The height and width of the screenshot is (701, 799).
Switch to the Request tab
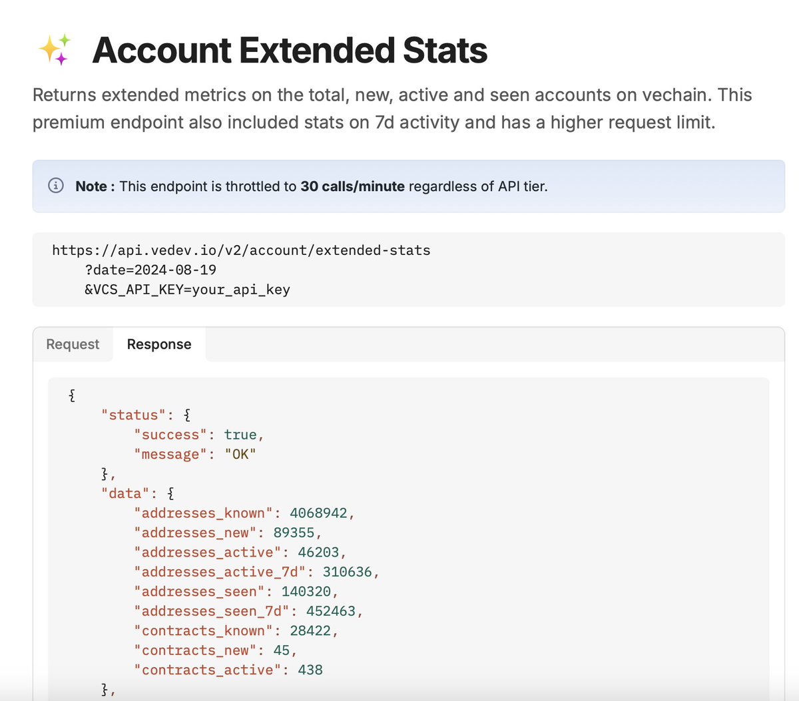[x=73, y=344]
